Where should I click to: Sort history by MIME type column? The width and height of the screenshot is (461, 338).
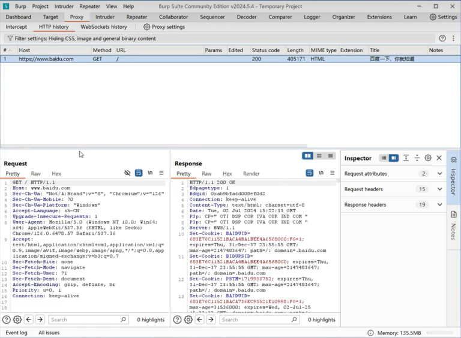pyautogui.click(x=324, y=50)
